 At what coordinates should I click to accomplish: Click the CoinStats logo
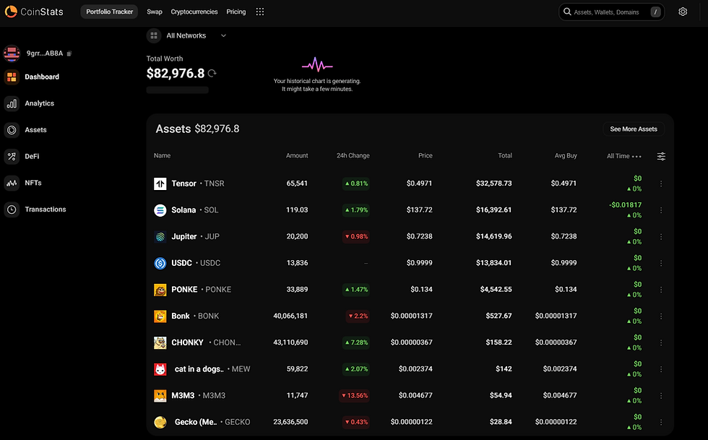pos(34,12)
